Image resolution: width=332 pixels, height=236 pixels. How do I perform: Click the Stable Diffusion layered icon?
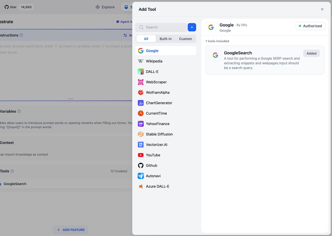pyautogui.click(x=141, y=134)
